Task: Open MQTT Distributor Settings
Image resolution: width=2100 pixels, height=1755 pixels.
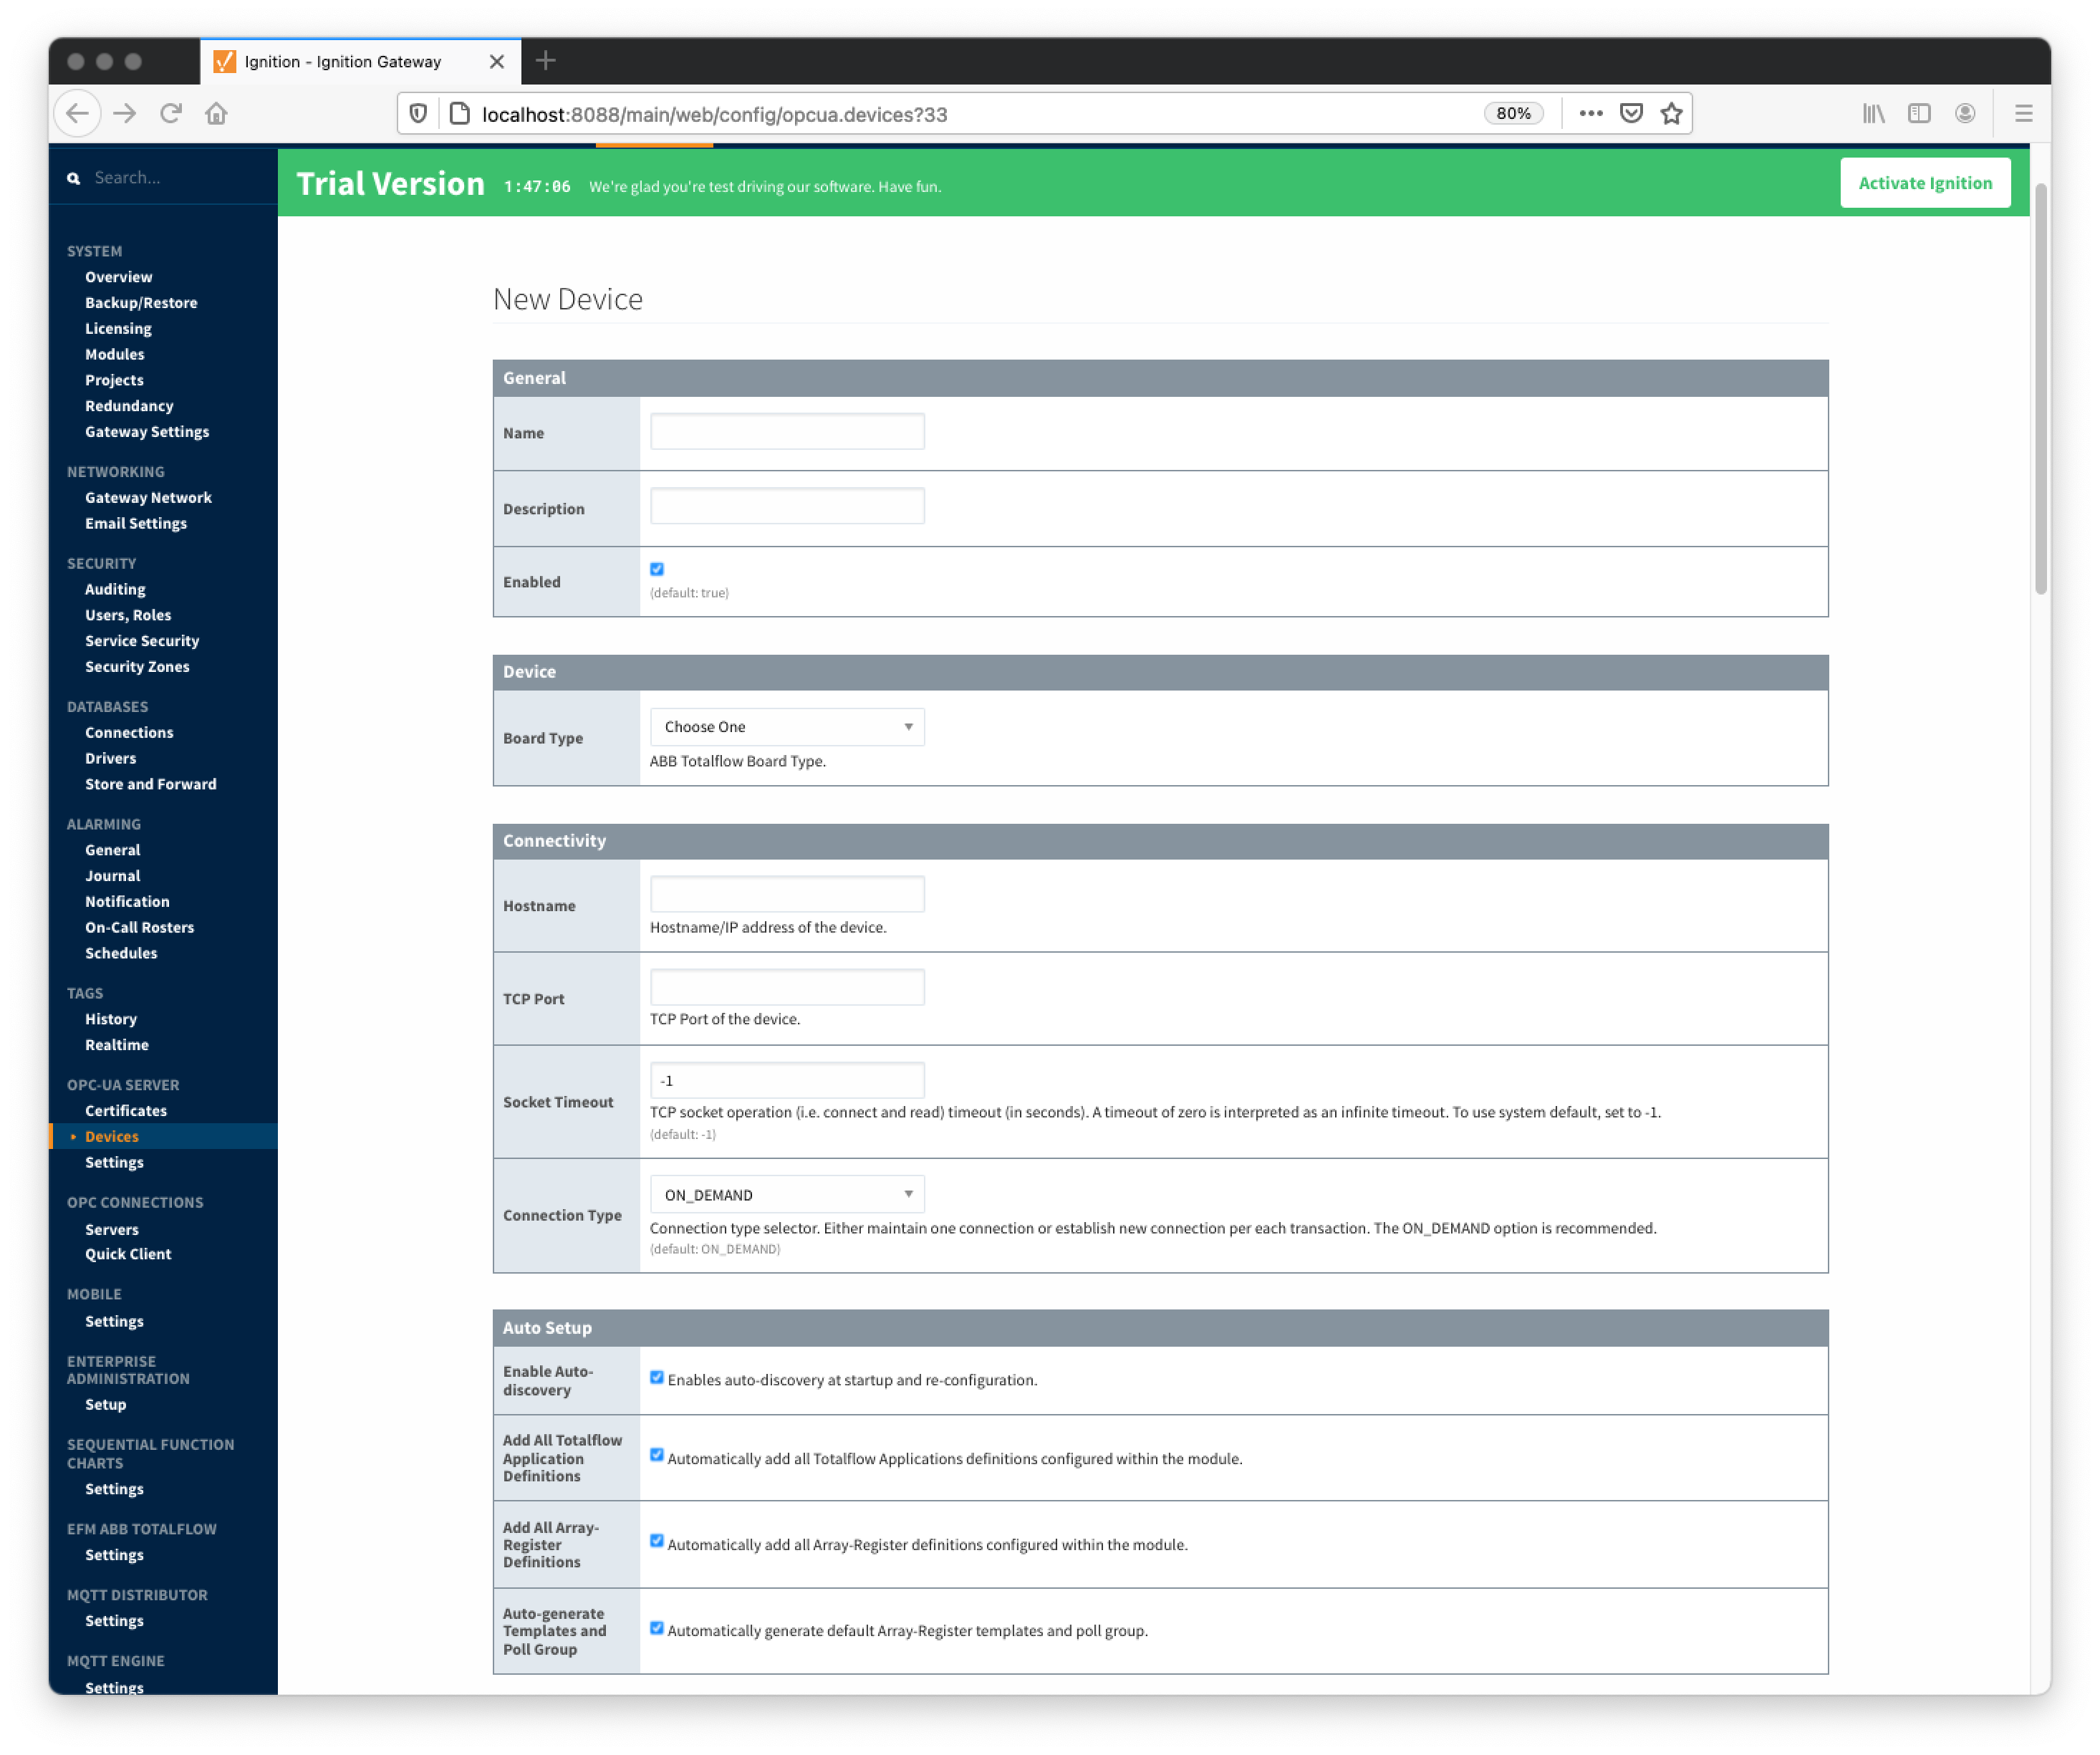Action: [x=114, y=1621]
